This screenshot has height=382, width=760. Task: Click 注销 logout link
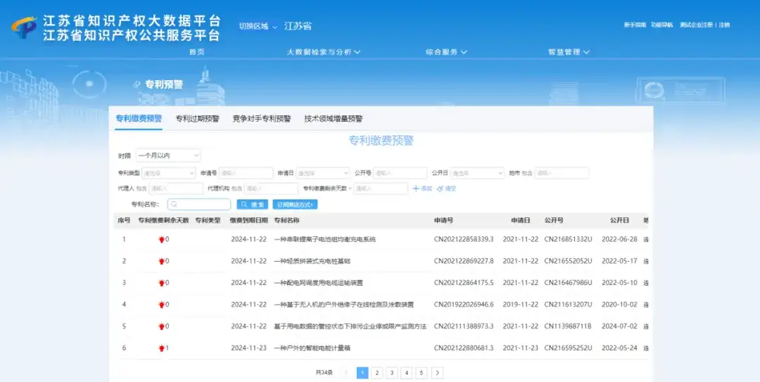click(724, 25)
